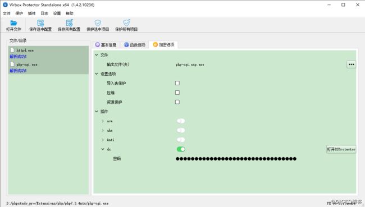Collapse the ds plugin row
365x207 pixels.
[103, 149]
